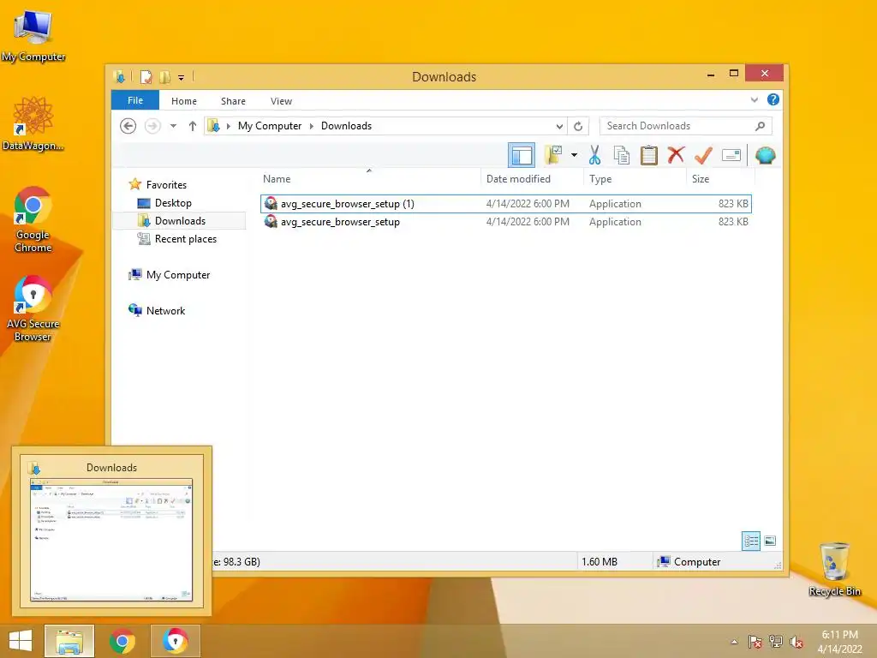This screenshot has height=658, width=877.
Task: Open Customize Quick Access Toolbar dropdown
Action: pyautogui.click(x=182, y=78)
